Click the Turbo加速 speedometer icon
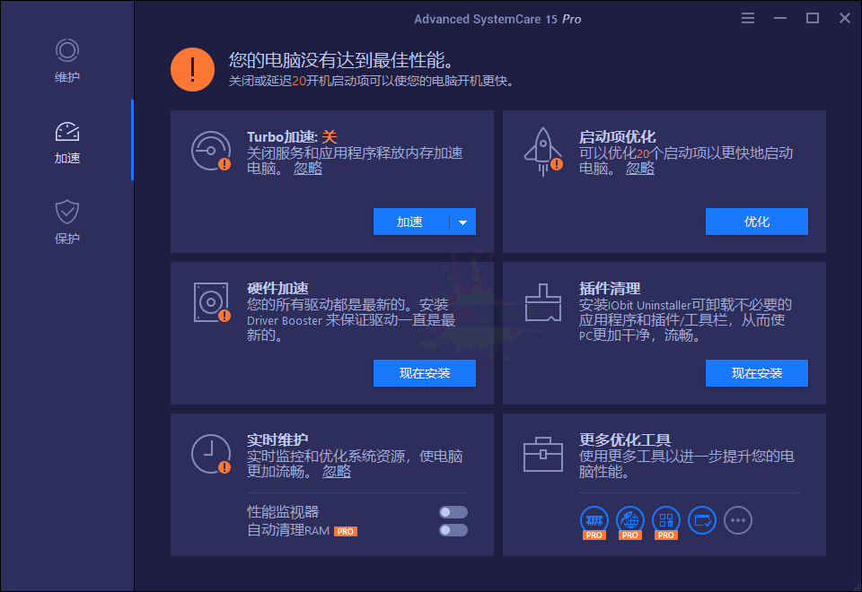 (x=212, y=150)
